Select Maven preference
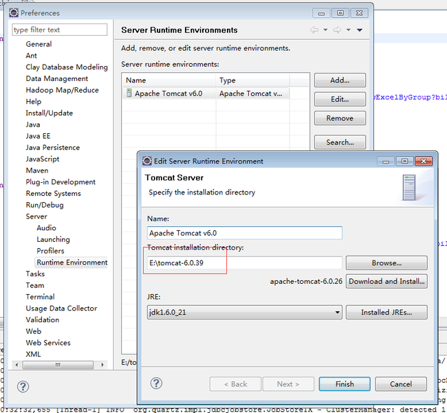This screenshot has width=447, height=413. point(37,170)
